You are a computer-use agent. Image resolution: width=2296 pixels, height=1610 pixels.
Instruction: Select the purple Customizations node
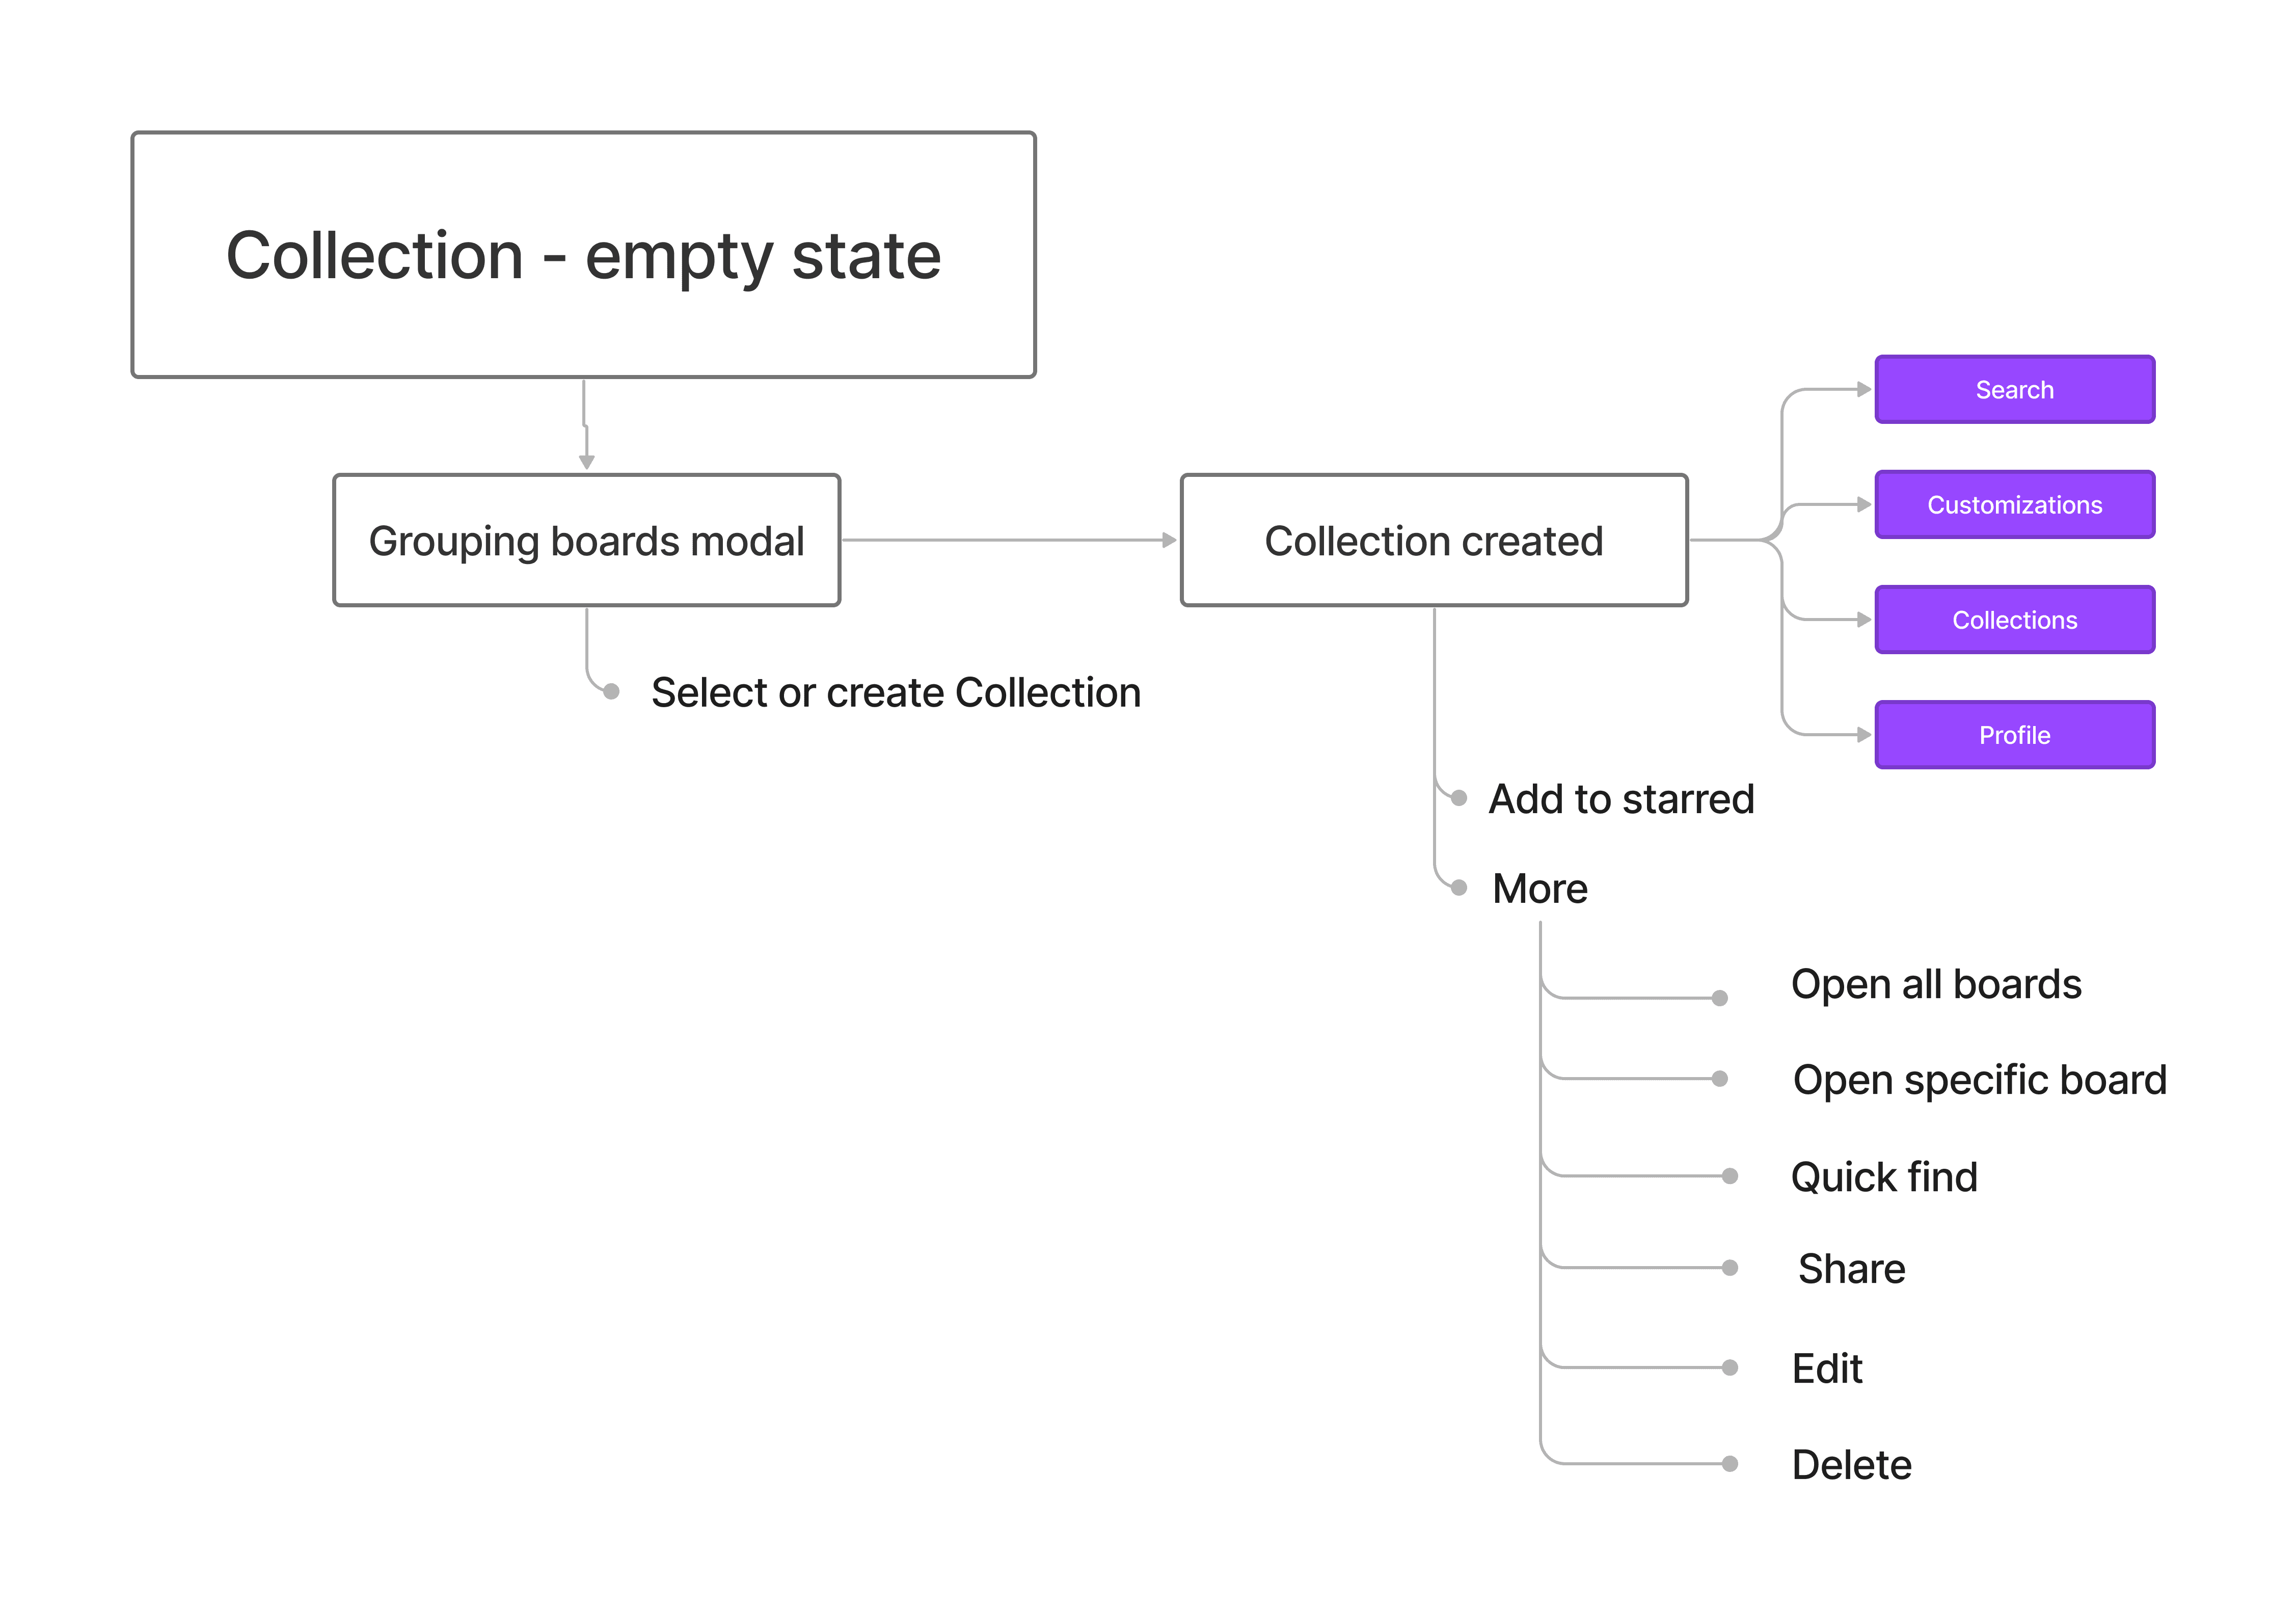pyautogui.click(x=2014, y=504)
